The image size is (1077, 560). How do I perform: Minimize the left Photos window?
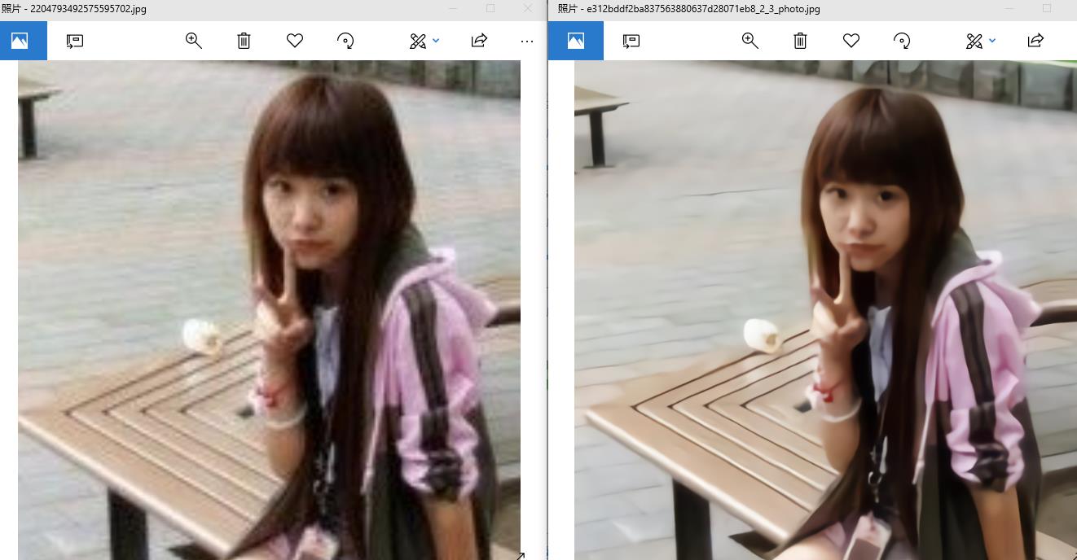pos(453,9)
